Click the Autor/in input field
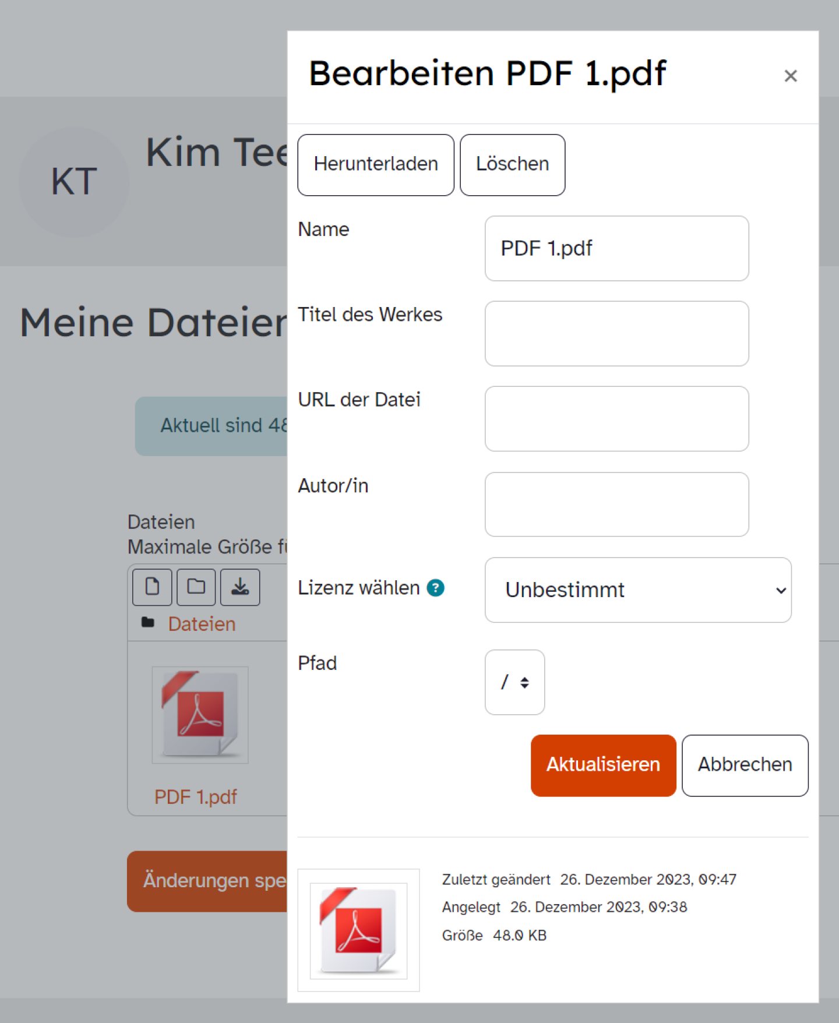 click(616, 505)
